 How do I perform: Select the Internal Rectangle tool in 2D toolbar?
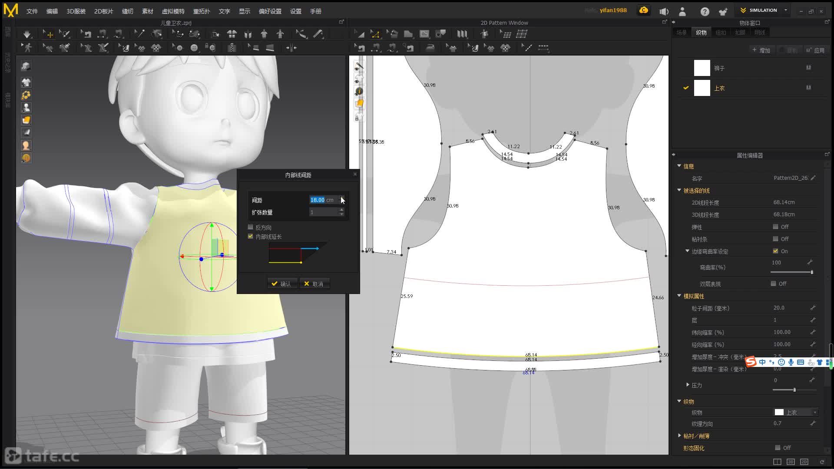point(424,34)
